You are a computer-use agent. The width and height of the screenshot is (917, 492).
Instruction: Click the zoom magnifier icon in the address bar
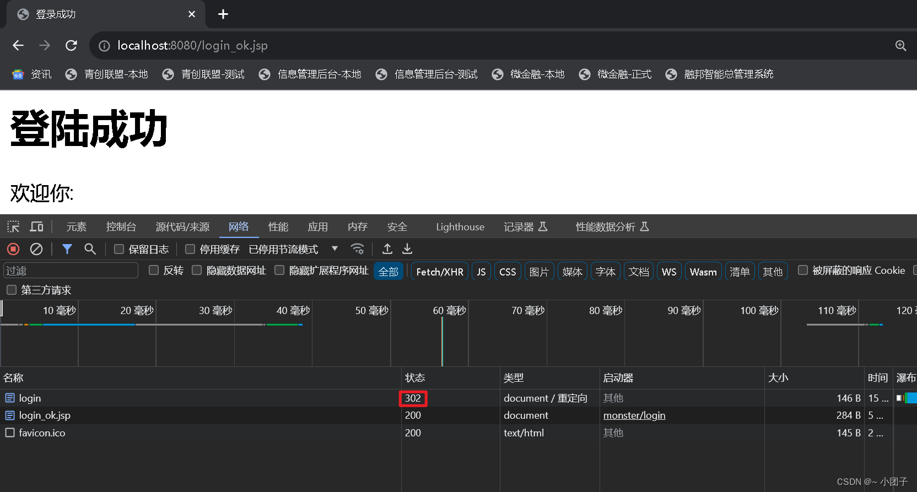[x=900, y=46]
